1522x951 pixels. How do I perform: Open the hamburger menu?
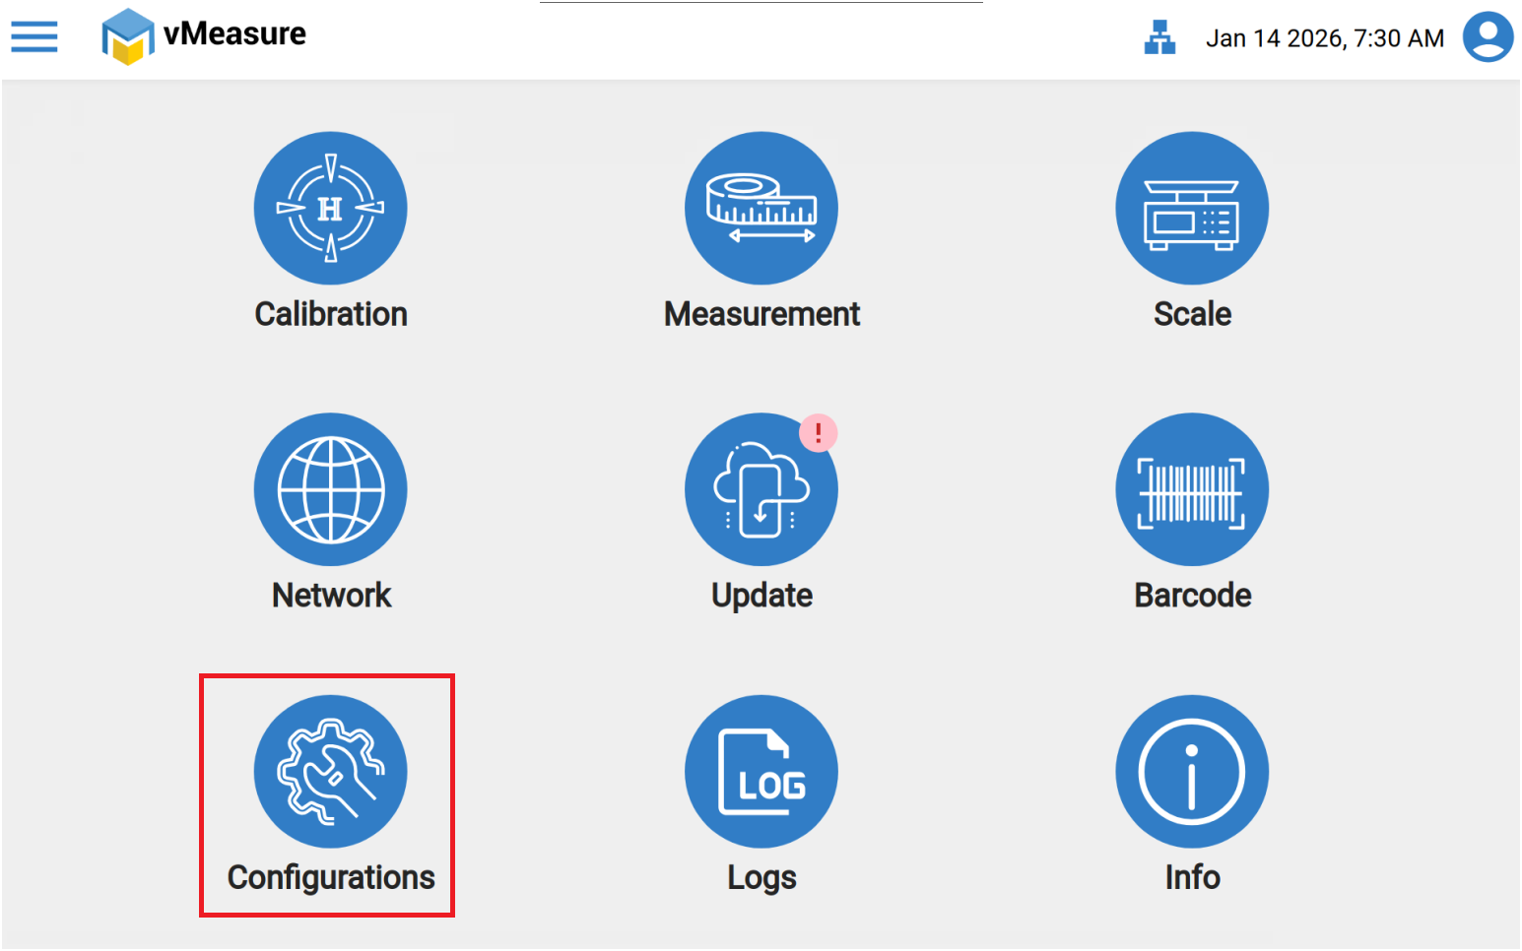coord(34,36)
